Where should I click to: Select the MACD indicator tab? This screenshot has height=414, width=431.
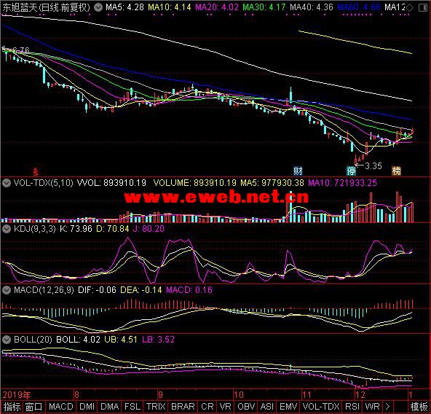click(61, 407)
